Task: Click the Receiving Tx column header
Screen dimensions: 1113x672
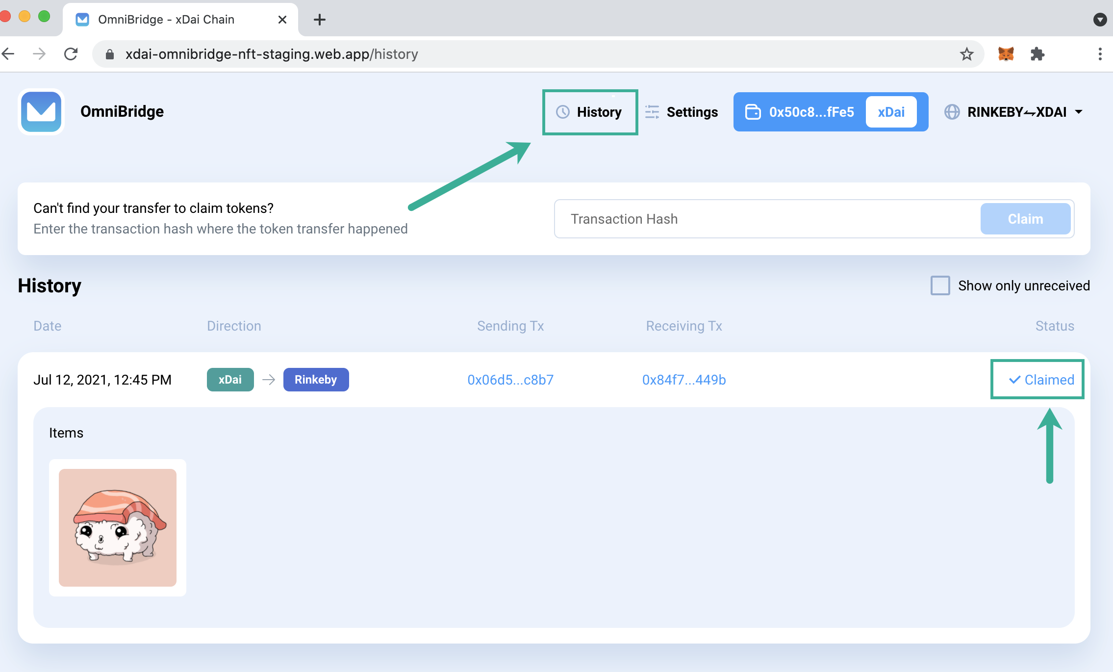Action: pos(684,326)
